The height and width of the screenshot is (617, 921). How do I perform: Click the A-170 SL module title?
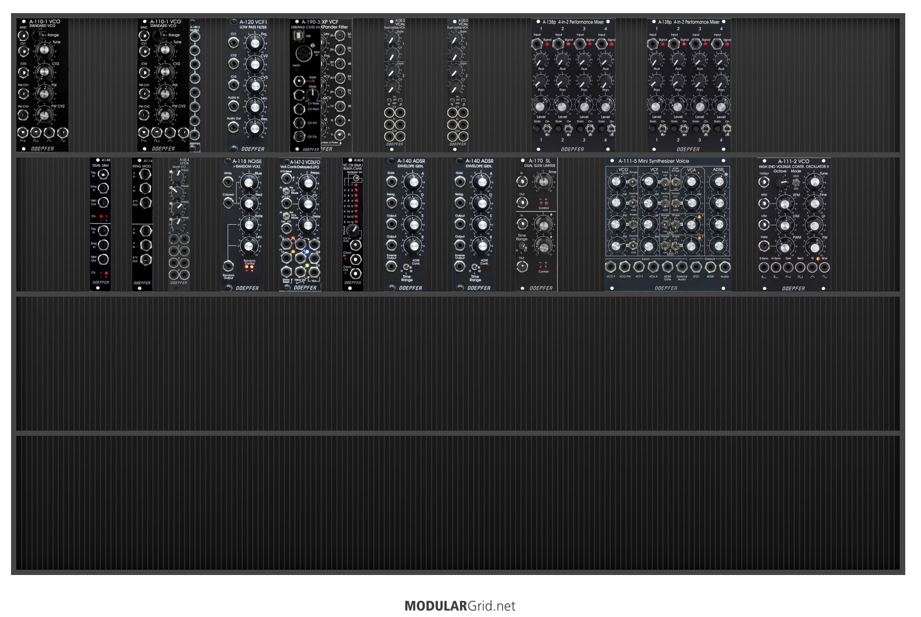tap(539, 161)
